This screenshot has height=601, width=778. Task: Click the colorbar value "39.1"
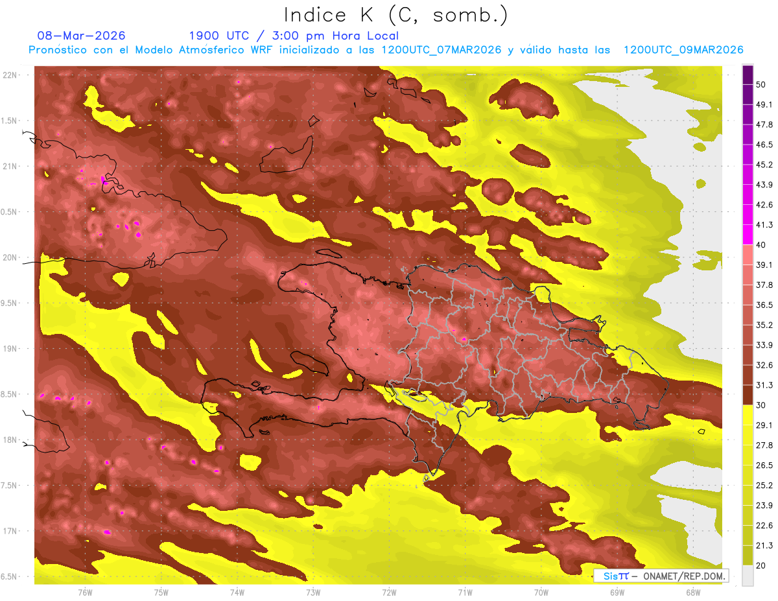click(764, 265)
